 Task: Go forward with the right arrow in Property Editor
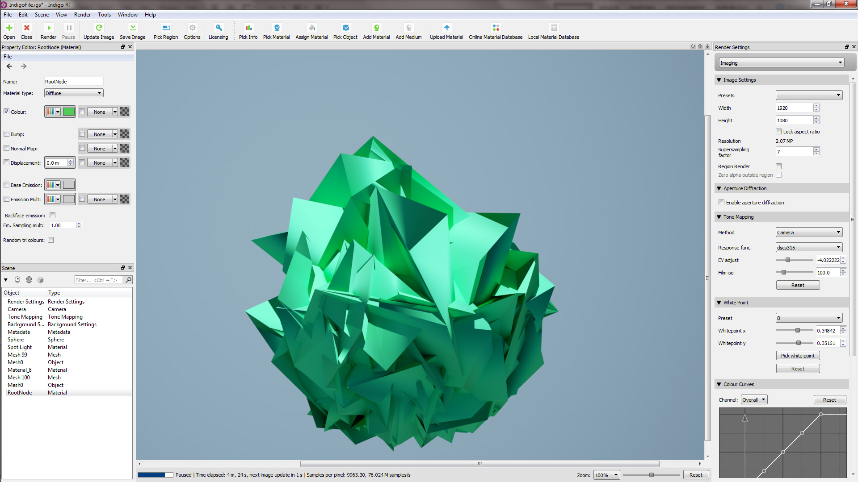tap(24, 66)
